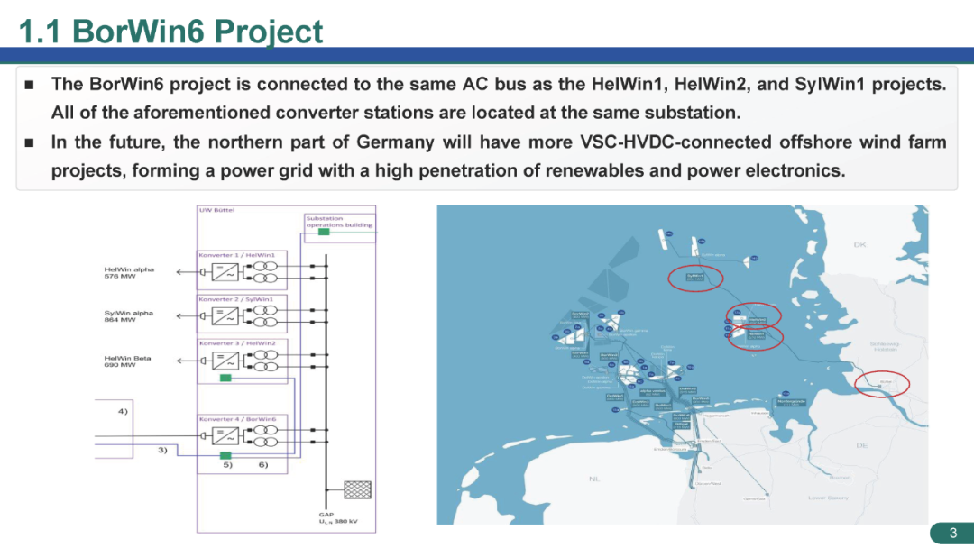
Task: Click the first bullet point marker
Action: 29,85
